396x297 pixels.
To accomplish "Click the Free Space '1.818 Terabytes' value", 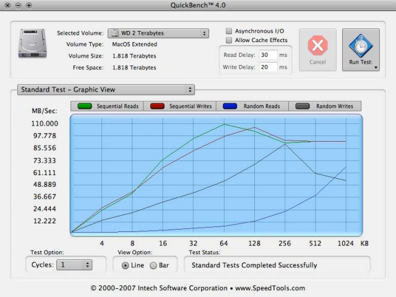I will 134,67.
